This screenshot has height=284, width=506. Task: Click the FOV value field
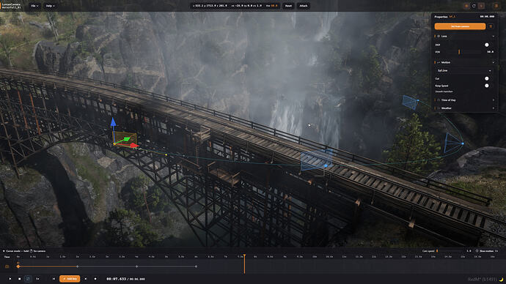coord(490,52)
